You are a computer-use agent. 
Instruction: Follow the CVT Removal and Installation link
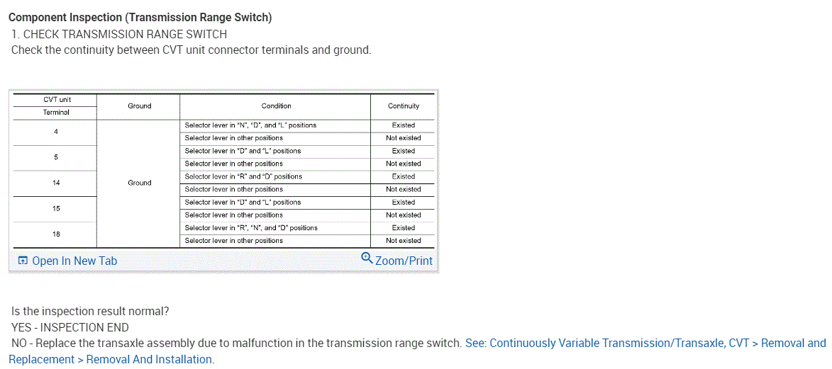645,344
